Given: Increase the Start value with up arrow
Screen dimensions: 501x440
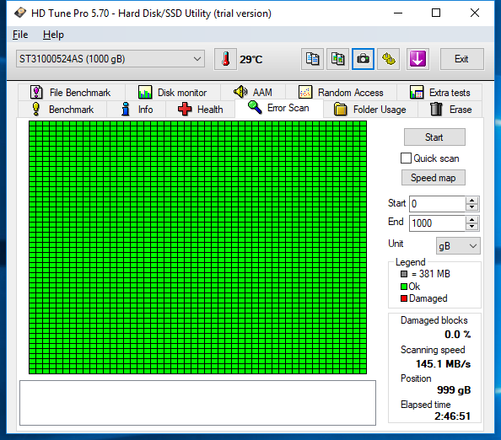Looking at the screenshot, I should [471, 201].
